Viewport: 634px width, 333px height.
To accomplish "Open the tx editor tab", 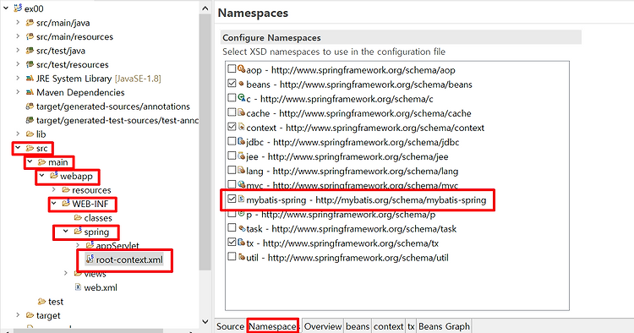I will tap(411, 326).
